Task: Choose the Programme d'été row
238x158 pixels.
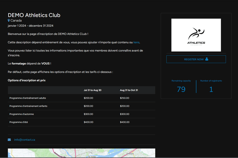Action: [x=19, y=122]
